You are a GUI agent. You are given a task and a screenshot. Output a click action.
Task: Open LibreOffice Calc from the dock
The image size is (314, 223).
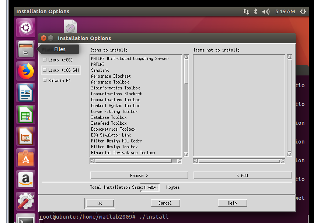click(x=26, y=114)
